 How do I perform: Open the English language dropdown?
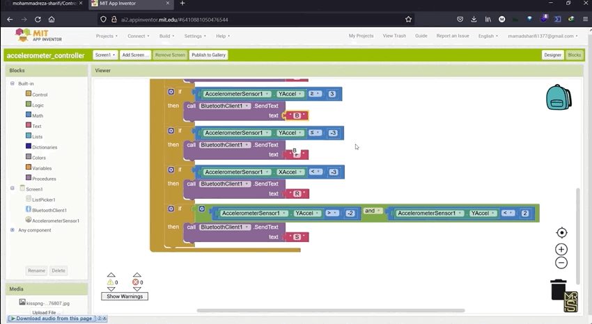(x=488, y=35)
